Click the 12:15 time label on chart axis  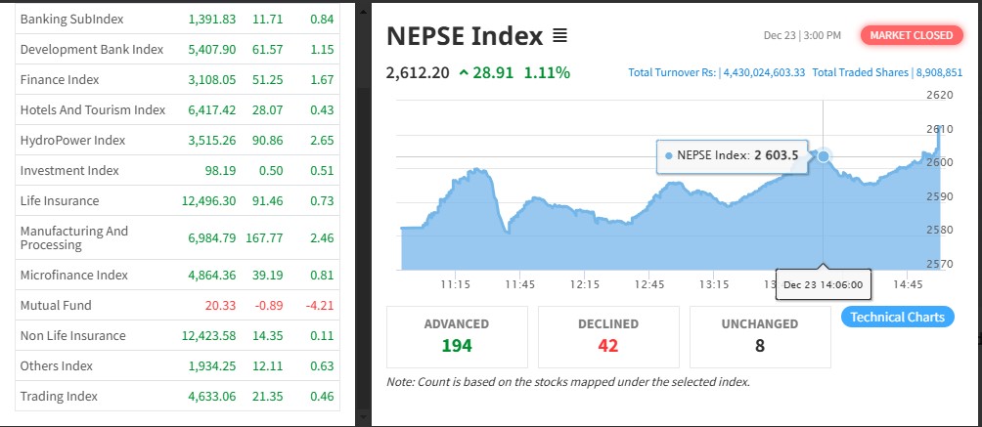tap(584, 284)
